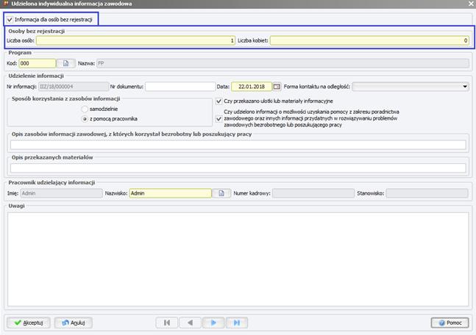Toggle 'Czy udzielono informacji o możliwości uzyskania pomocy' checkbox

(x=219, y=118)
